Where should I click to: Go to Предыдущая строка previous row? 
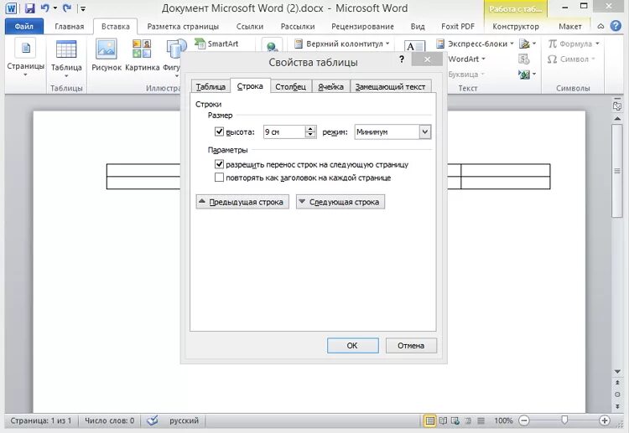(242, 202)
